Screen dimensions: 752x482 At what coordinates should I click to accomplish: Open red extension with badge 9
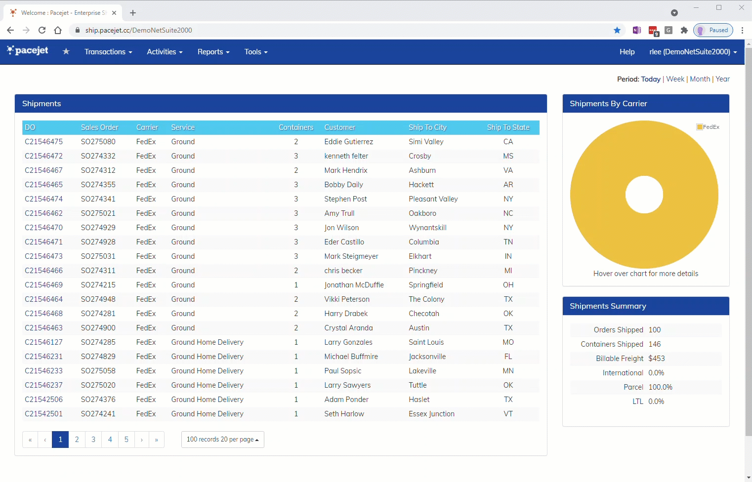653,31
